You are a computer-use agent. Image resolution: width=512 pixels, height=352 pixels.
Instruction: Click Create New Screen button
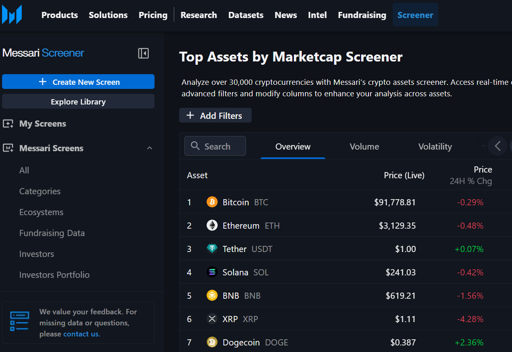(78, 82)
